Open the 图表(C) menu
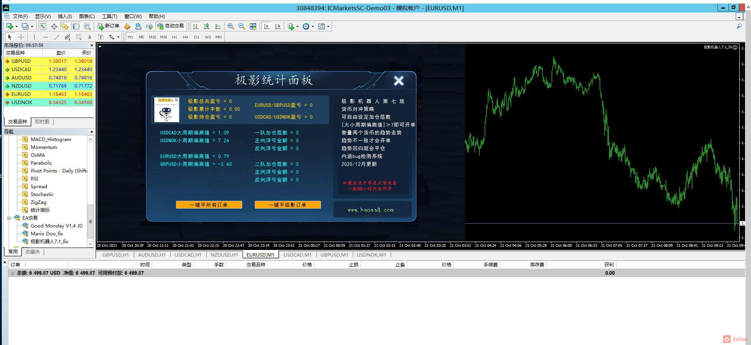The height and width of the screenshot is (345, 751). pyautogui.click(x=87, y=16)
